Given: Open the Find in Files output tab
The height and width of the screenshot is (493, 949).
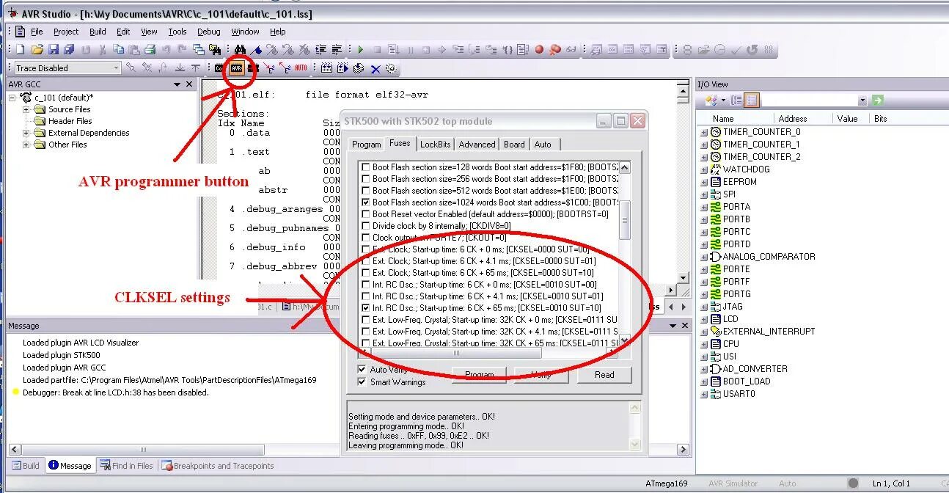Looking at the screenshot, I should click(x=126, y=465).
